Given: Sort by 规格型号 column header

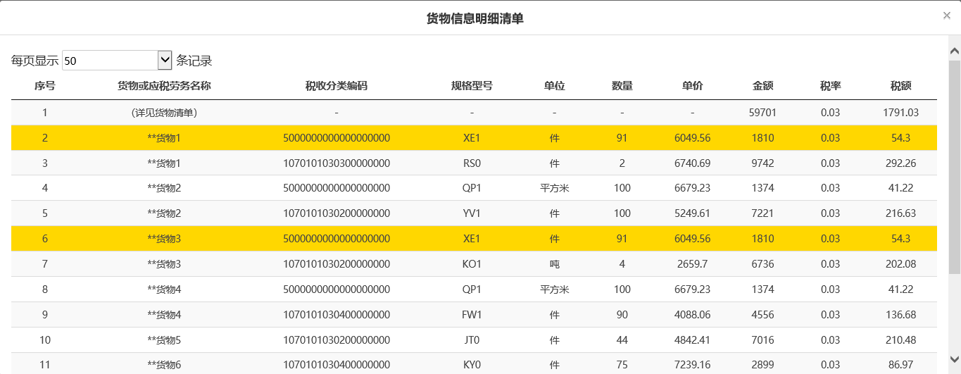Looking at the screenshot, I should [x=472, y=86].
